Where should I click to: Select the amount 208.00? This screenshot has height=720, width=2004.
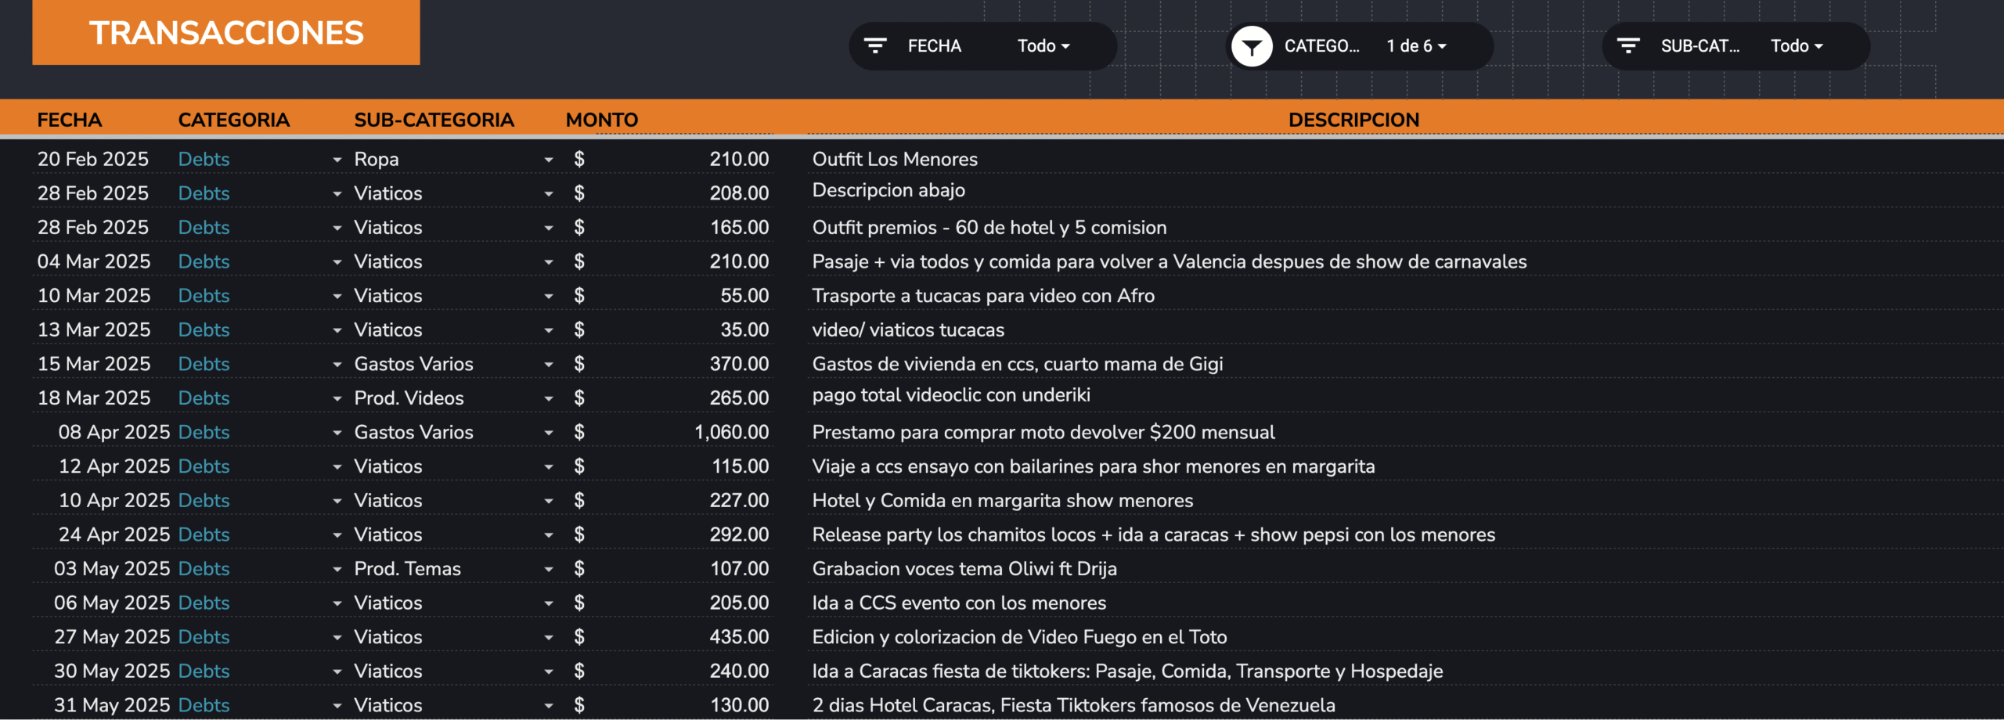pyautogui.click(x=739, y=193)
